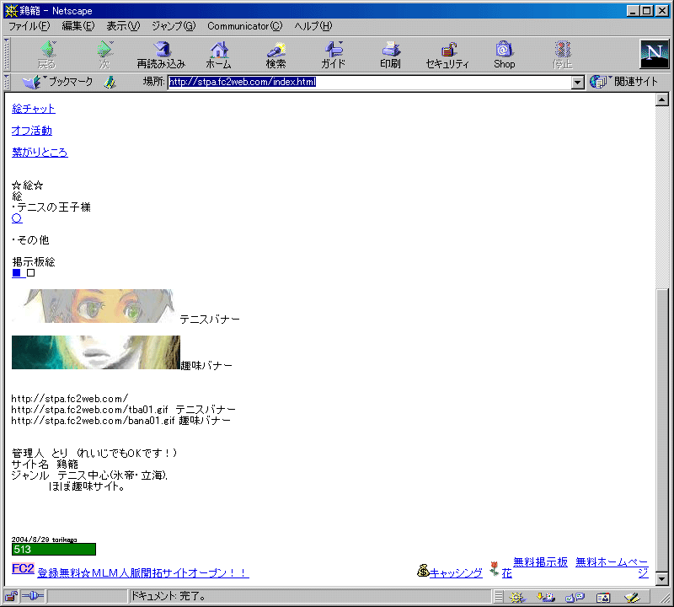This screenshot has height=607, width=674.
Task: Open Navigator from component bar
Action: pos(517,597)
